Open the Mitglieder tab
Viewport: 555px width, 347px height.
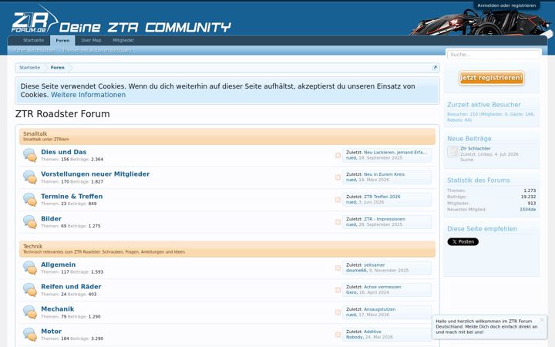click(x=123, y=40)
